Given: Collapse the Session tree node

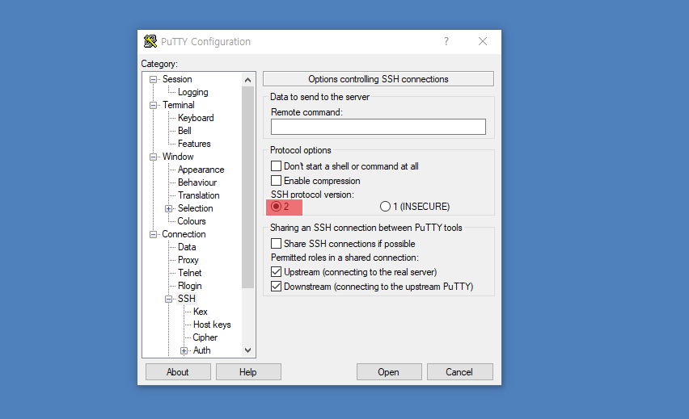Looking at the screenshot, I should pos(153,79).
